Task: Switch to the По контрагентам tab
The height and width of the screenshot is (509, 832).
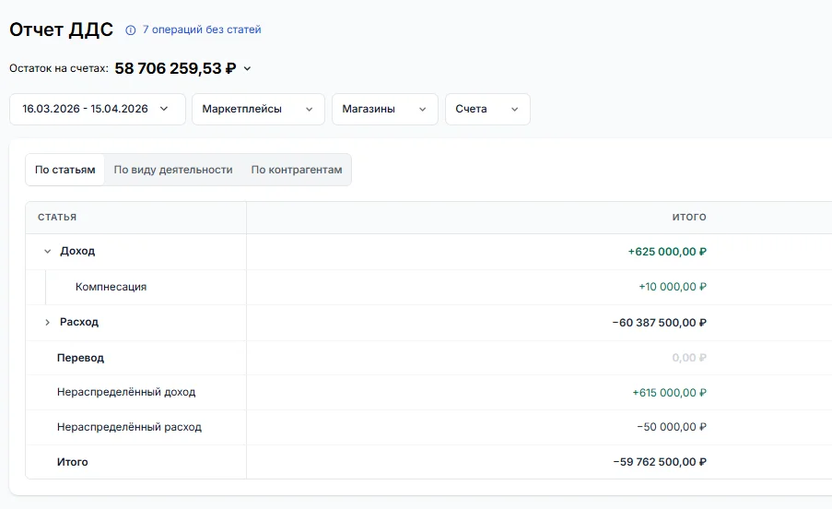Action: tap(297, 170)
